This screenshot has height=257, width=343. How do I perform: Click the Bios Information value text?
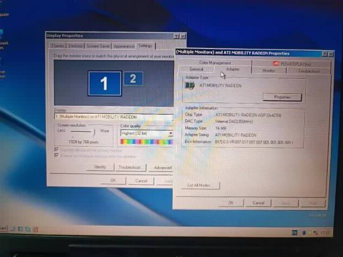tap(254, 142)
